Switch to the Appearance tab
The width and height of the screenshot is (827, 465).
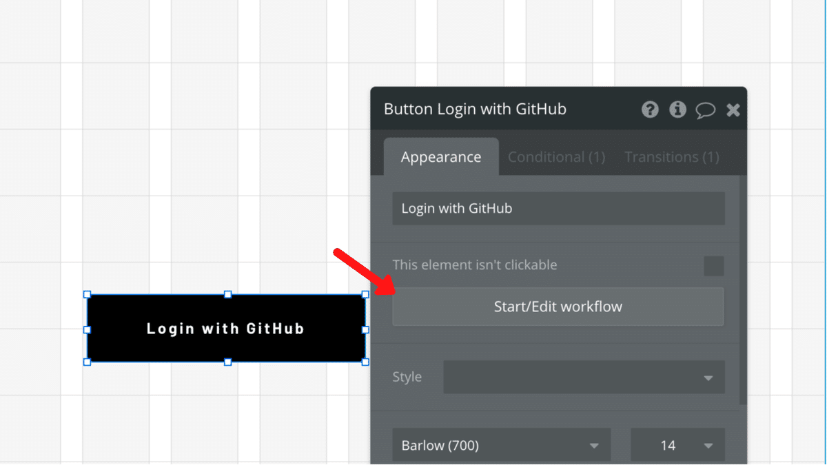[441, 157]
